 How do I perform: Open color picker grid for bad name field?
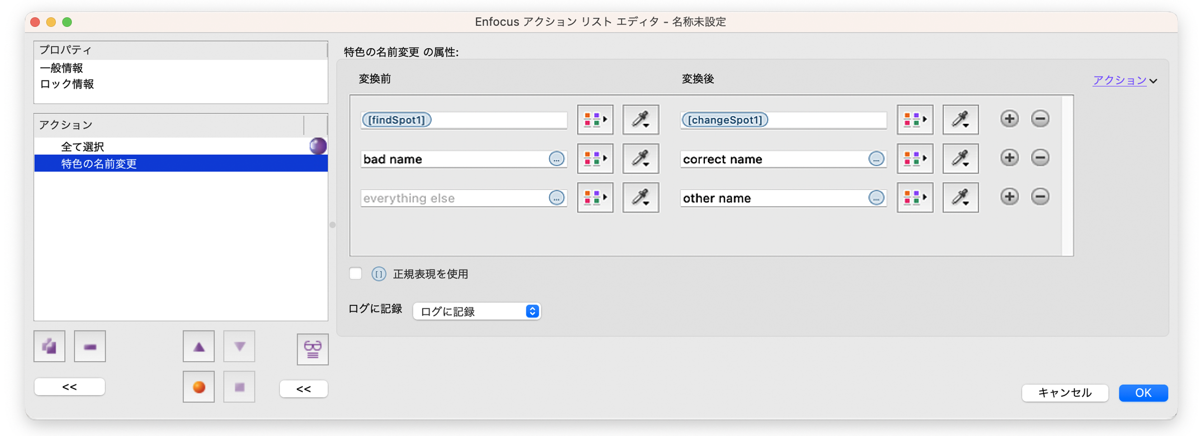click(595, 158)
